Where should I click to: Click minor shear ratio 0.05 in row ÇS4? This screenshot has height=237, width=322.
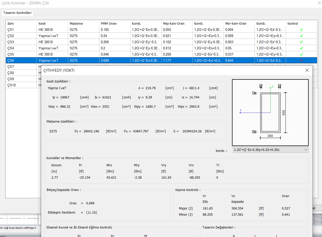(228, 48)
